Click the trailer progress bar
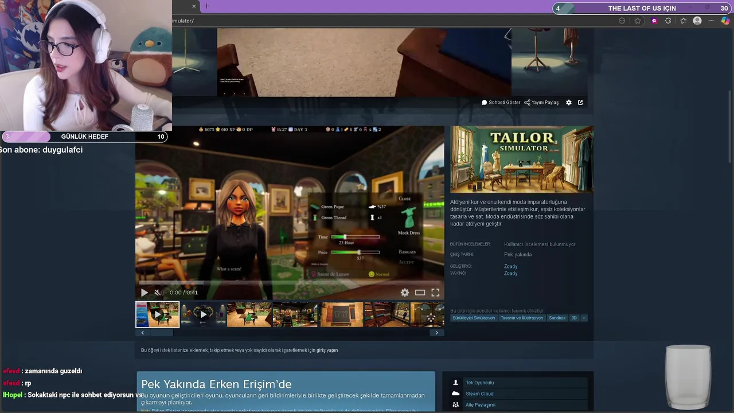The image size is (734, 413). click(x=290, y=283)
